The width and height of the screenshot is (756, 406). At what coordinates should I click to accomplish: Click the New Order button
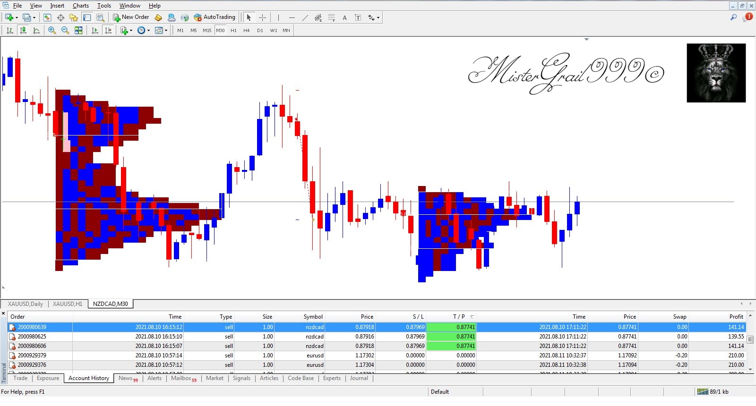131,17
